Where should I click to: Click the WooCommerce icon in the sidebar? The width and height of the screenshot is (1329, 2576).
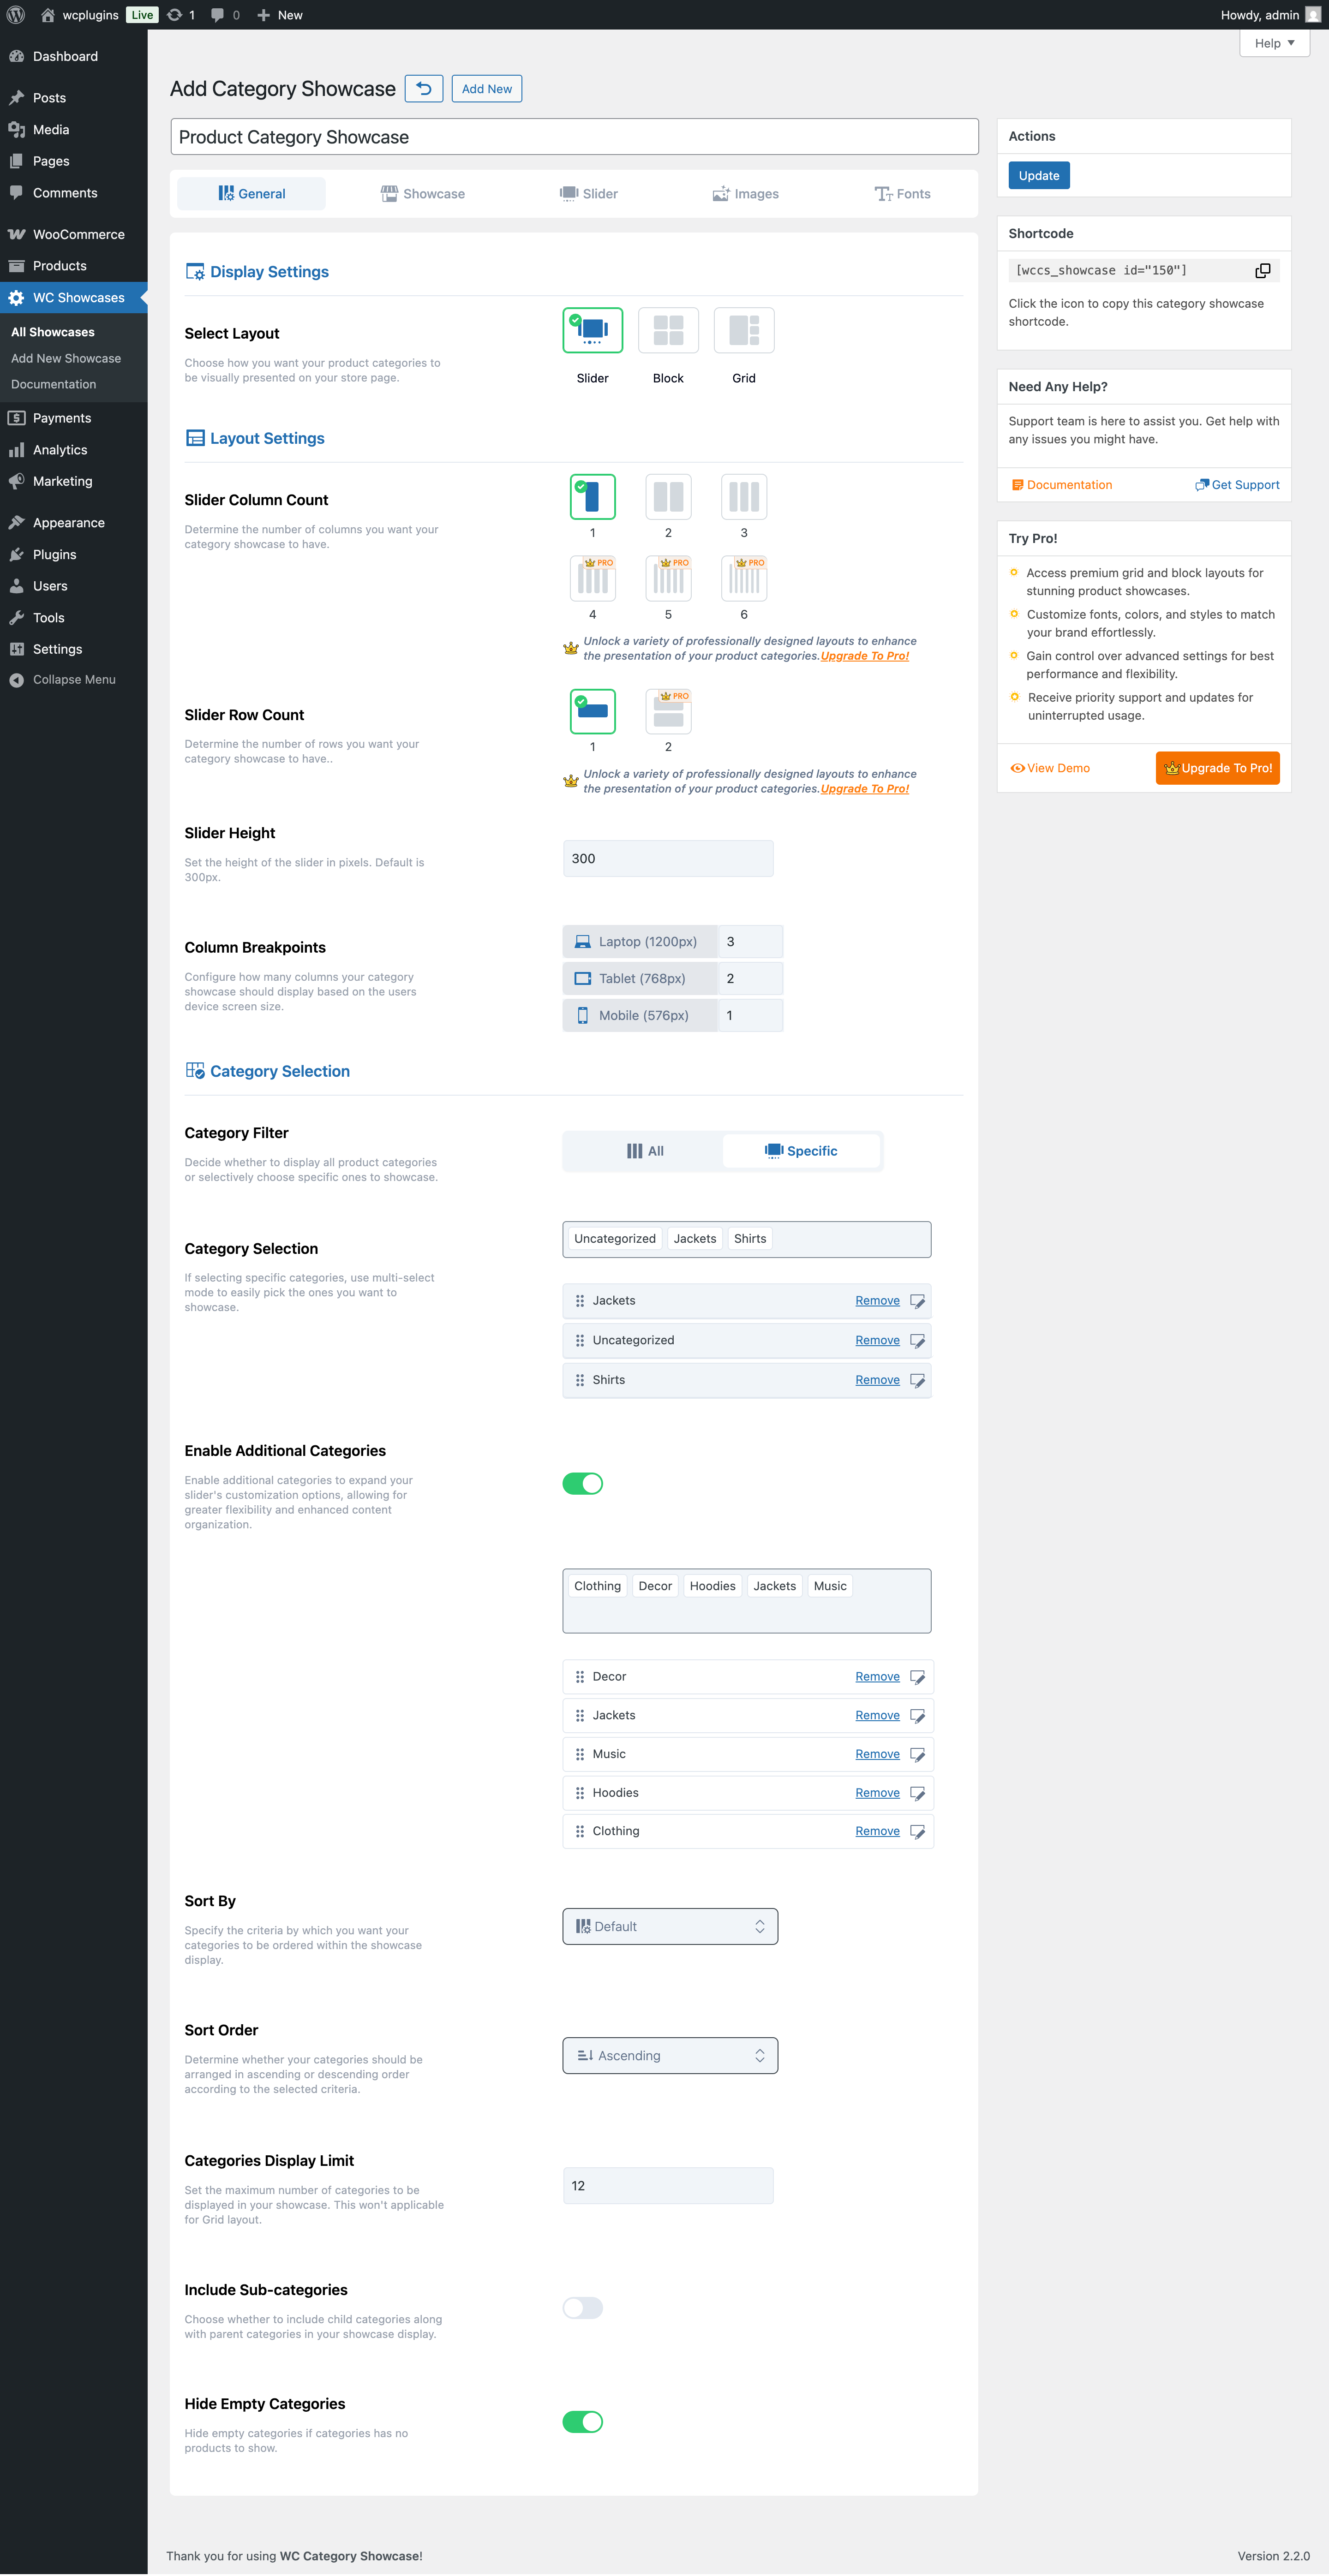coord(16,235)
